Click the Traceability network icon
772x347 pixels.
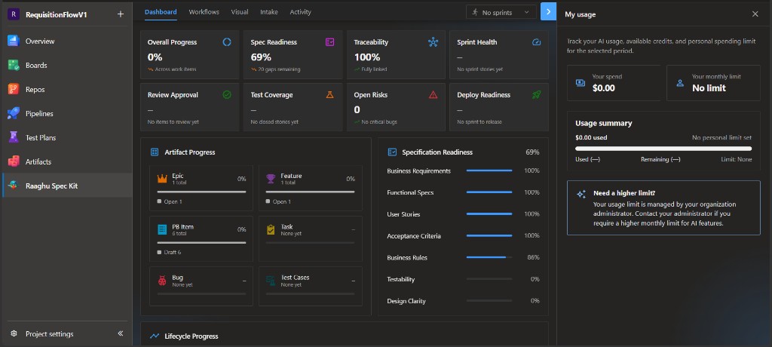pos(433,42)
